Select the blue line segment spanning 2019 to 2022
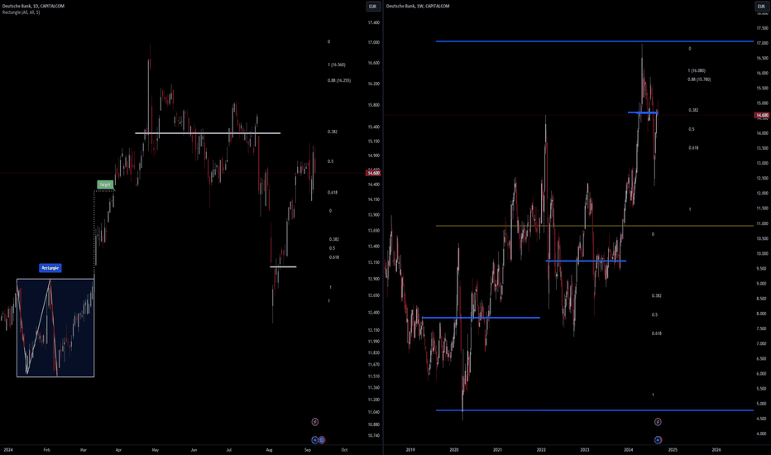Screen dimensions: 771x455 pos(481,318)
